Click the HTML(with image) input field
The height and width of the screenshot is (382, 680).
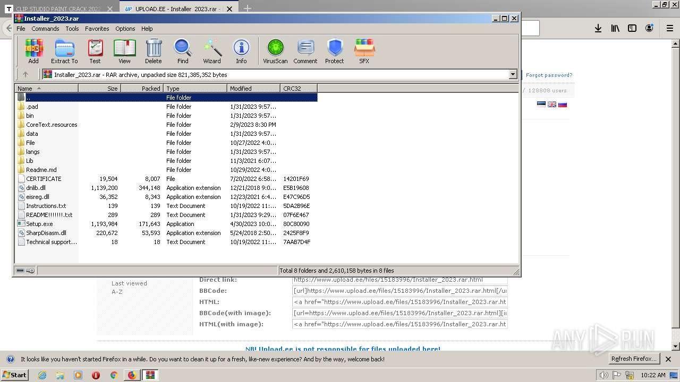[x=400, y=324]
